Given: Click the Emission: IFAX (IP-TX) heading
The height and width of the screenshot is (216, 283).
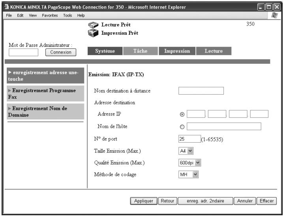Looking at the screenshot, I should [116, 74].
